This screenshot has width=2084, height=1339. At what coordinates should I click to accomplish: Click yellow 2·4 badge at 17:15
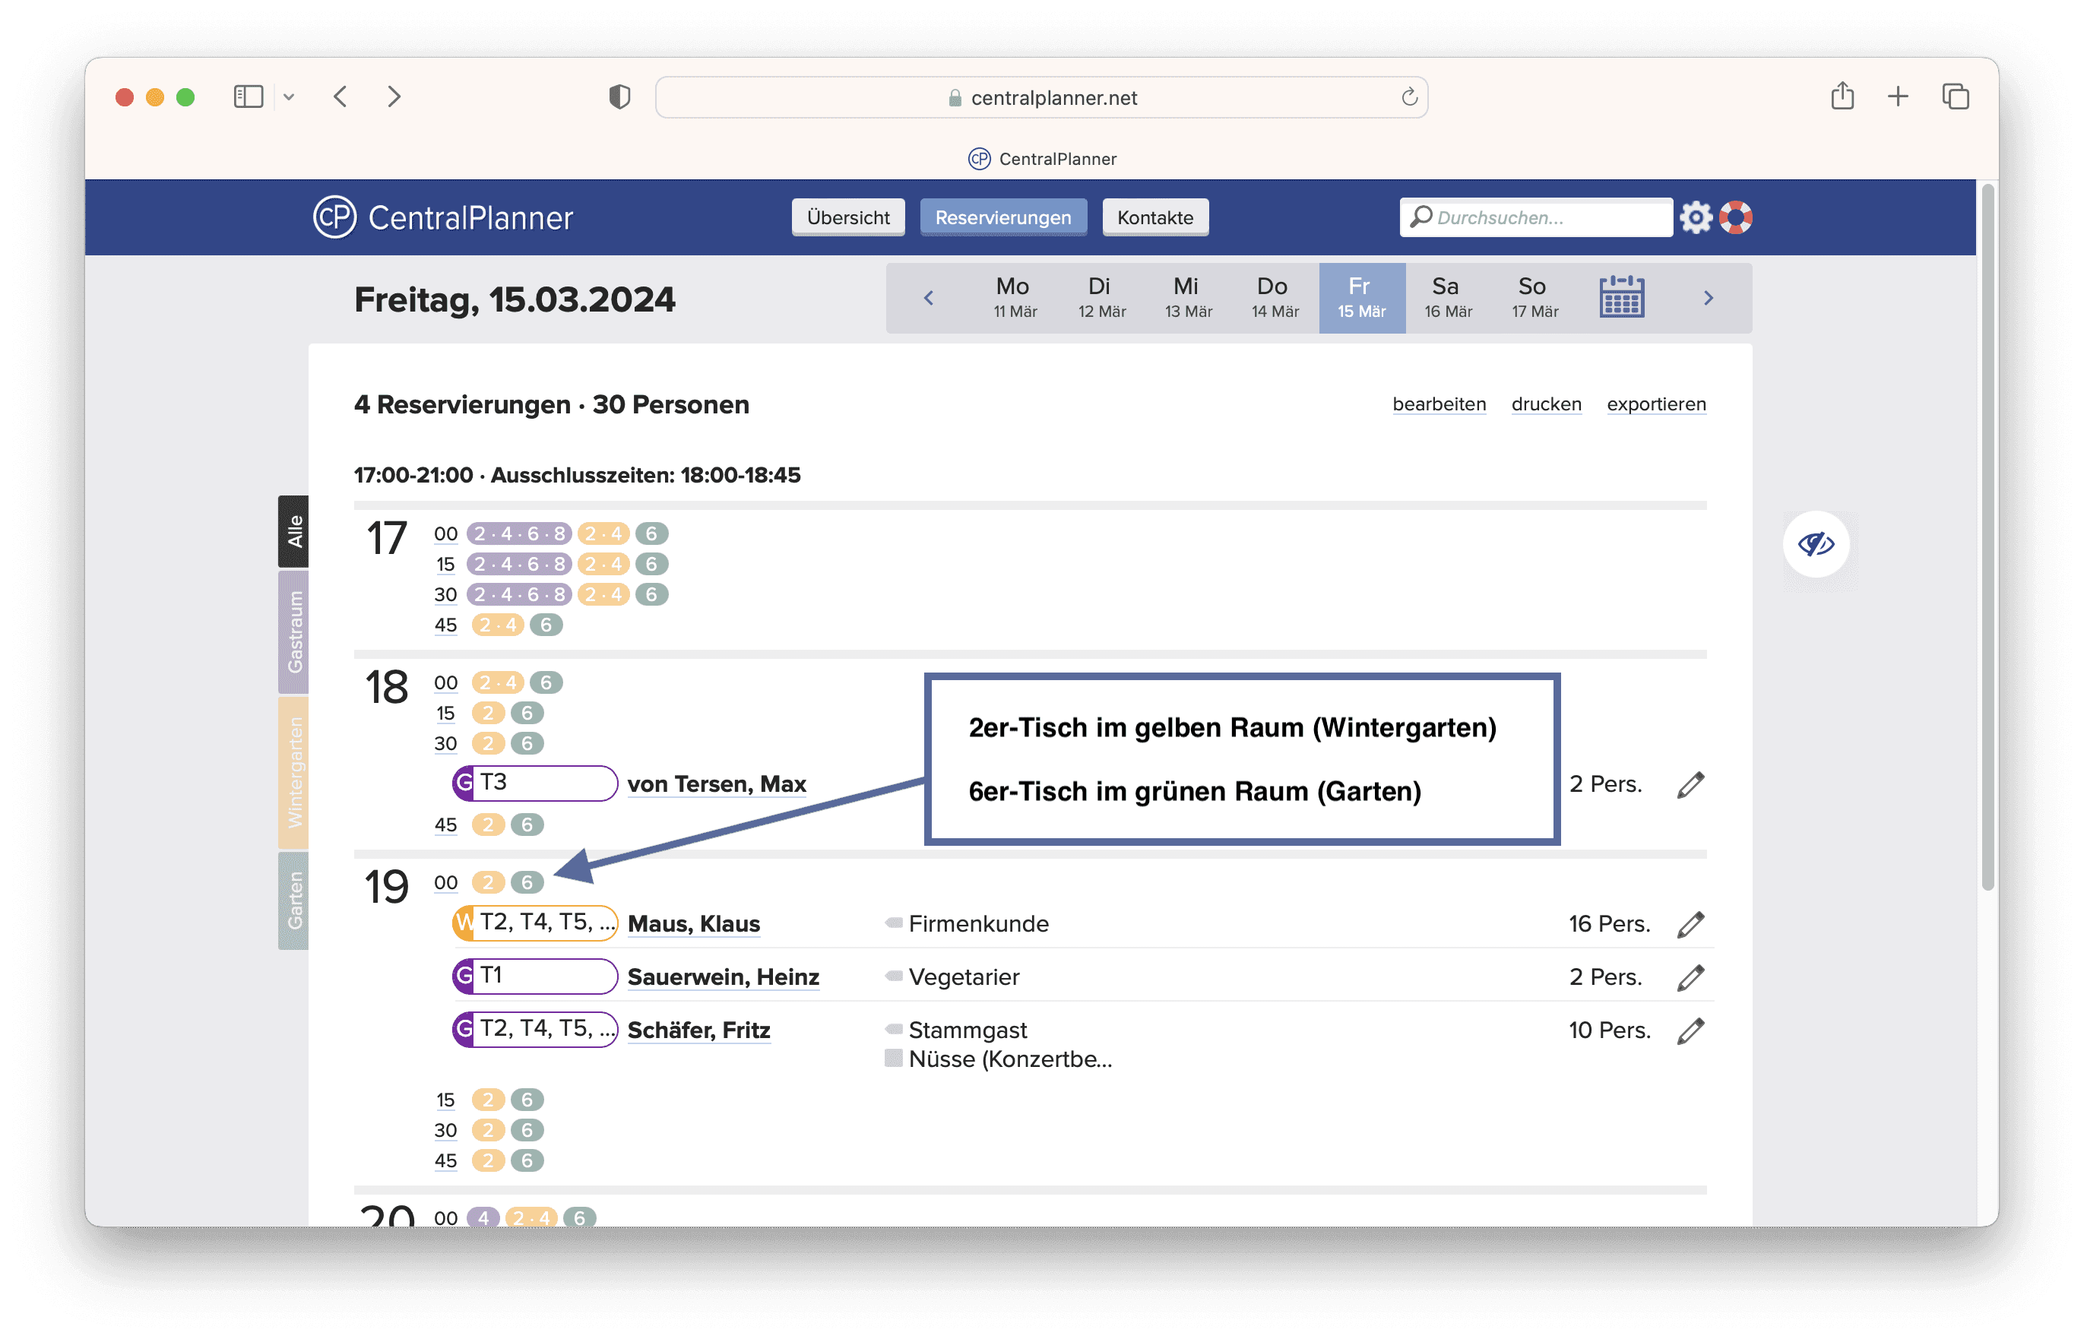[x=603, y=565]
